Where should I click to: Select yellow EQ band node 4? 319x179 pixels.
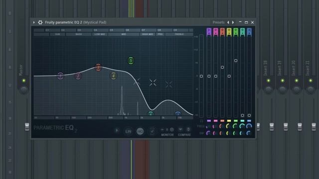(114, 76)
